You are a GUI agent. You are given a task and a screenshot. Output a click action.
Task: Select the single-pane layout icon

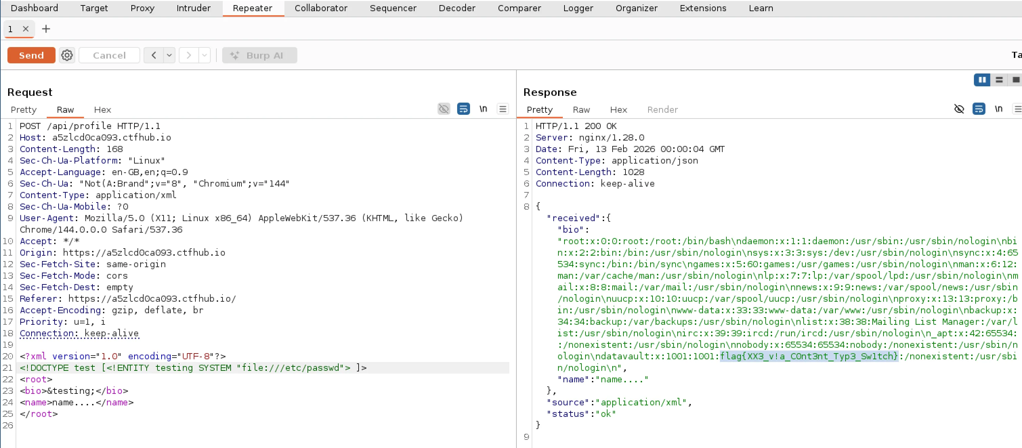pos(1016,80)
